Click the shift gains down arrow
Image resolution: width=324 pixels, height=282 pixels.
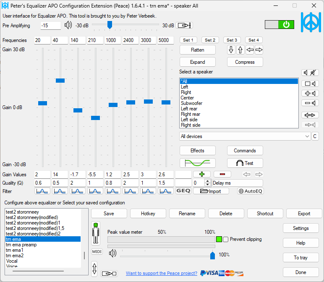point(231,50)
